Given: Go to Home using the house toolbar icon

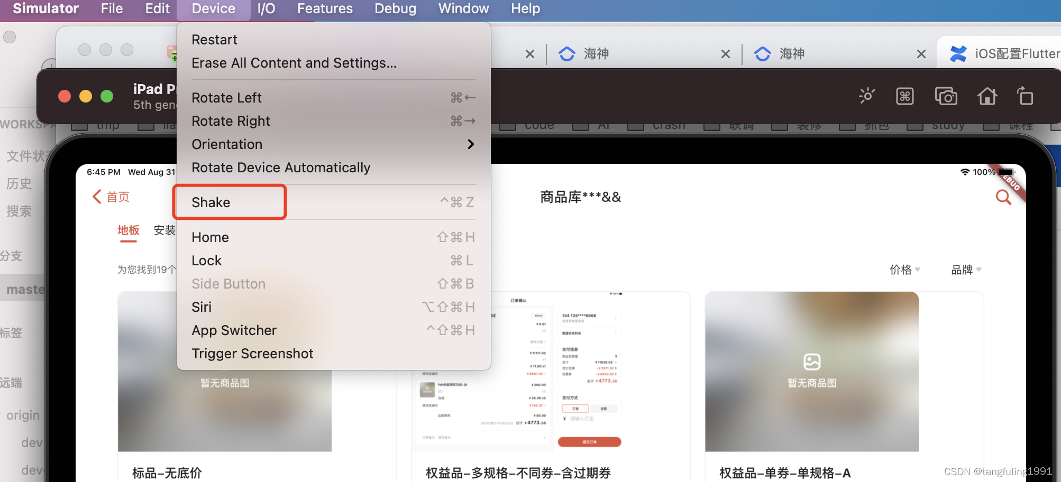Looking at the screenshot, I should point(987,96).
